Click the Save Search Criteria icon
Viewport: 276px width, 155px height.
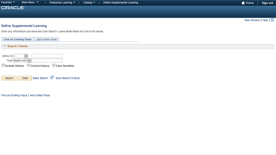coord(52,77)
